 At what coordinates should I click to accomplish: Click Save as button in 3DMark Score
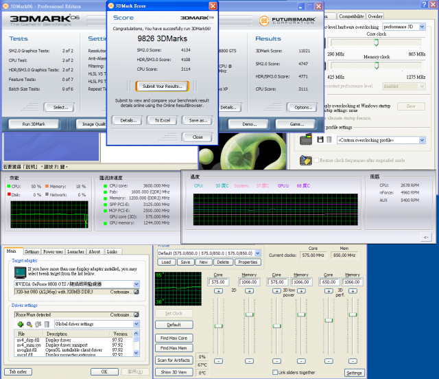coord(198,121)
